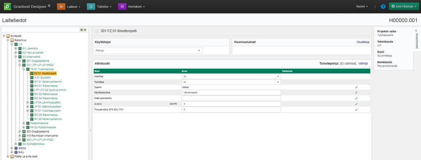
Task: Click the Granlund Designer logo icon
Action: 7,7
